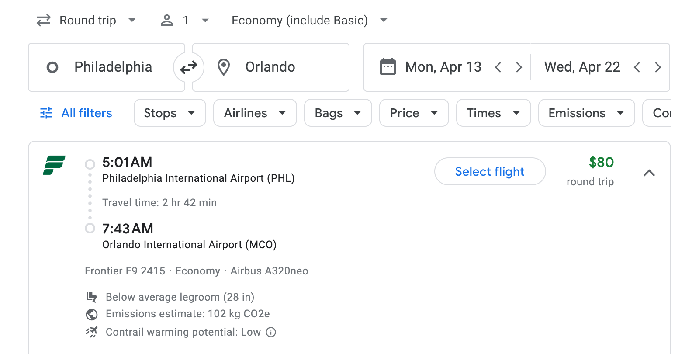The image size is (699, 354).
Task: Click the round trip arrows icon
Action: [x=43, y=20]
